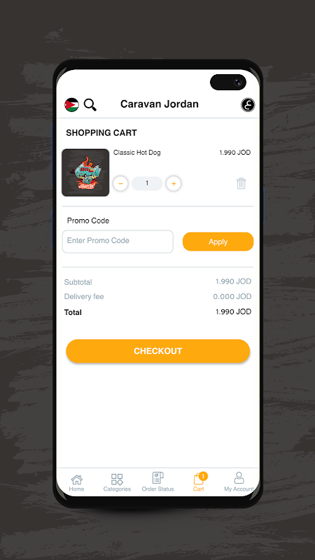Click the Classic Hot Dog item name
Screen dimensions: 315x560
(x=137, y=153)
